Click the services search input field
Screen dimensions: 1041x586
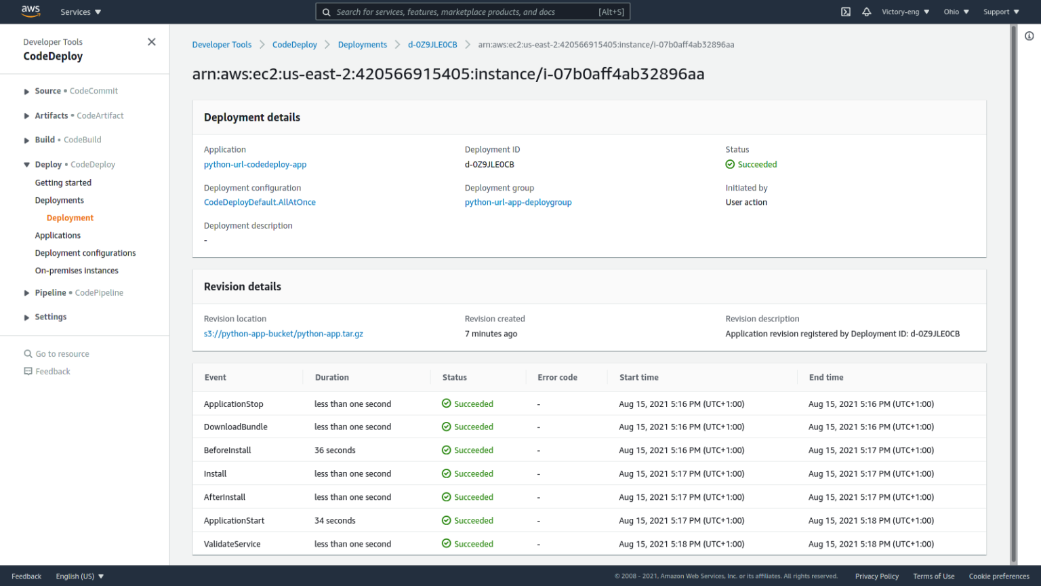point(474,12)
